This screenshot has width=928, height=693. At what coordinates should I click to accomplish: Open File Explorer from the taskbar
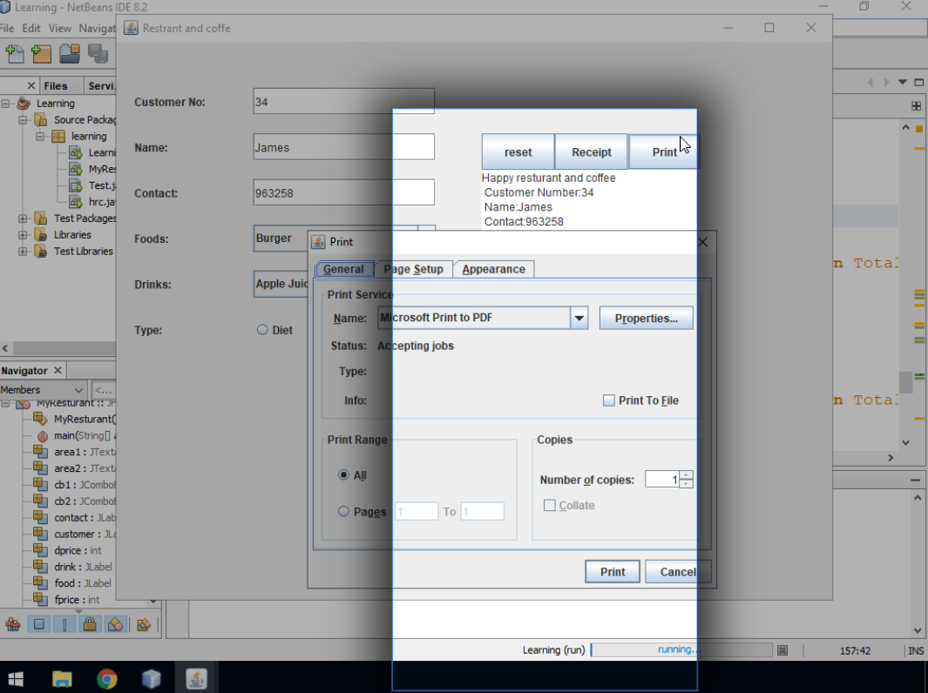click(x=62, y=678)
